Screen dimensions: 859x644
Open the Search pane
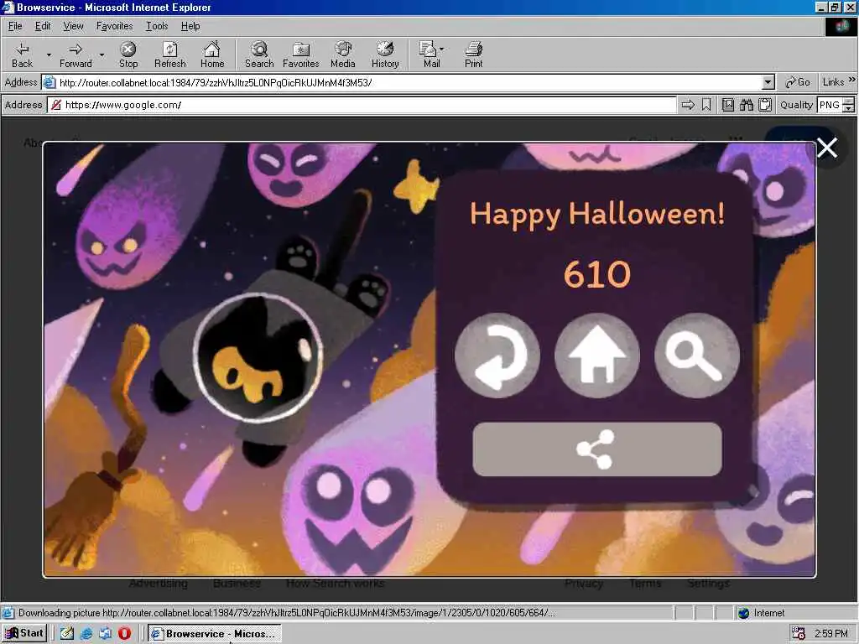coord(259,55)
